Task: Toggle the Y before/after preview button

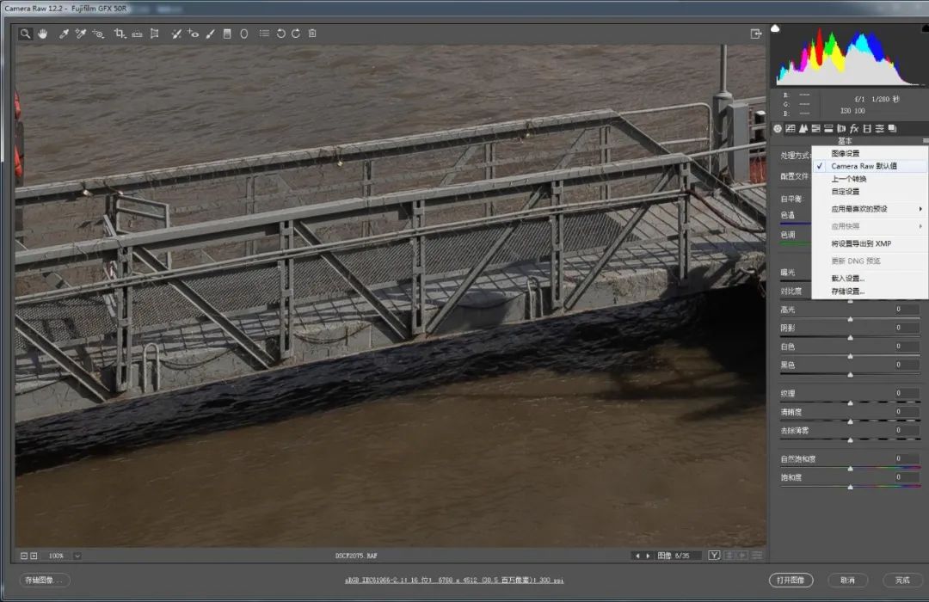Action: (714, 556)
